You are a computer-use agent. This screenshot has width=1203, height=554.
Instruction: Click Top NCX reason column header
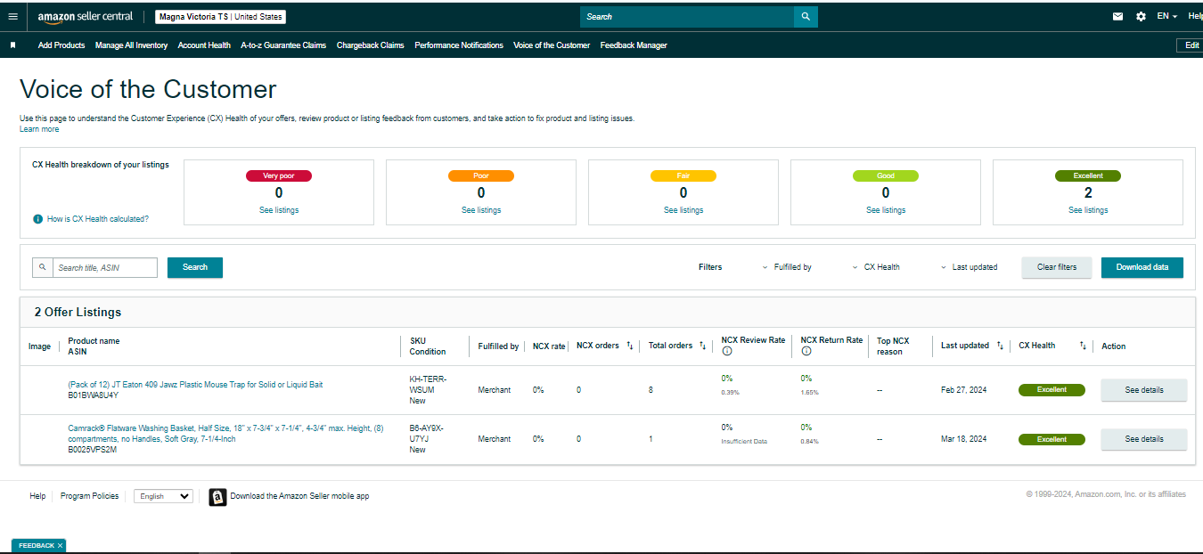(893, 346)
